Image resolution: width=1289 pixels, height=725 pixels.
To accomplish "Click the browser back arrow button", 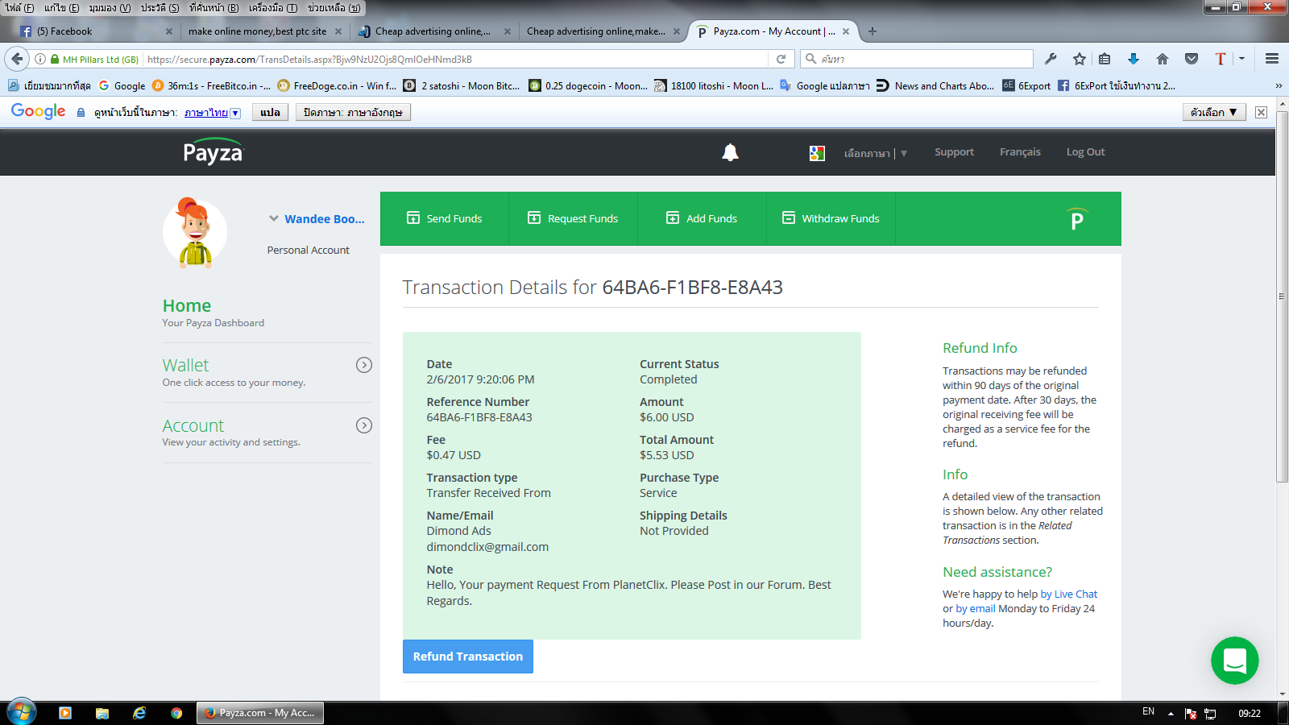I will click(x=17, y=59).
